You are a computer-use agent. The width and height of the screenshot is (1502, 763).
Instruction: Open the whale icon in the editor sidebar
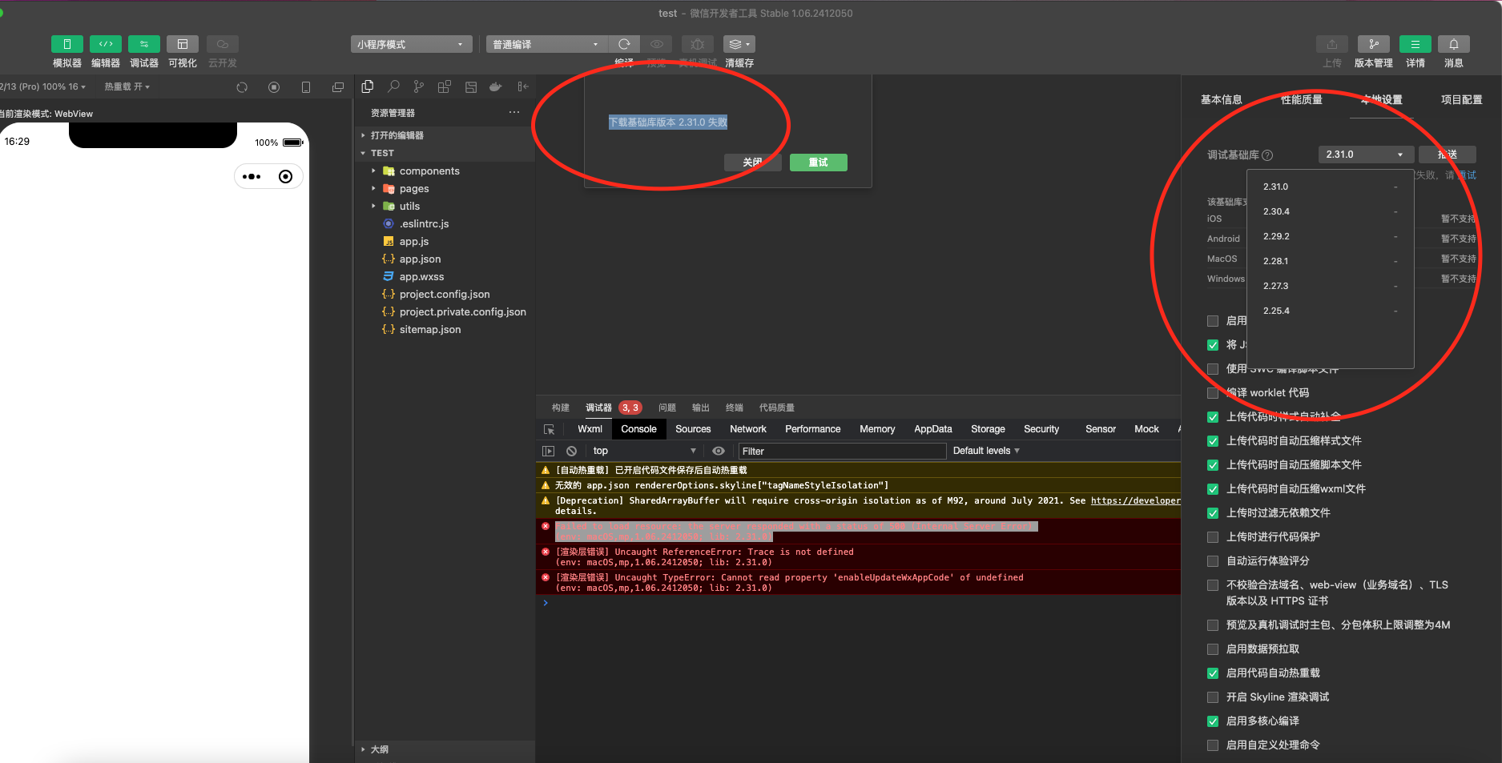pyautogui.click(x=496, y=86)
